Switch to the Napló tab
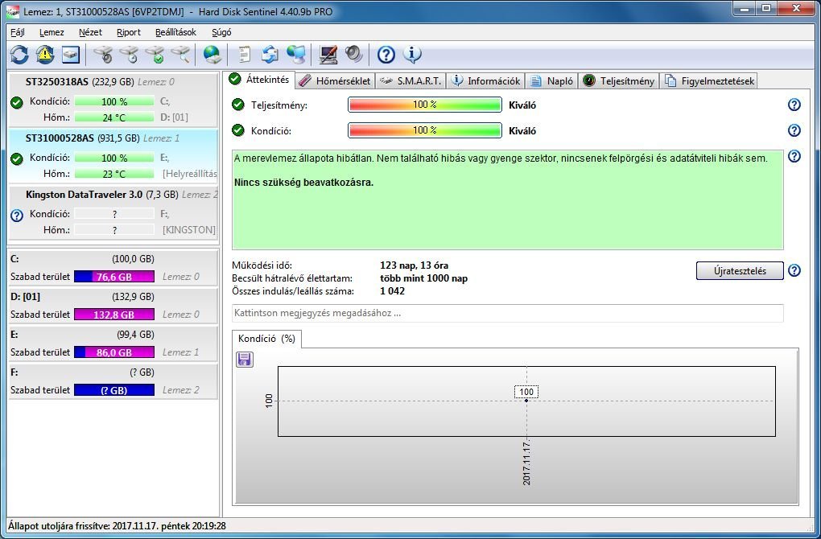This screenshot has height=539, width=821. pyautogui.click(x=552, y=81)
